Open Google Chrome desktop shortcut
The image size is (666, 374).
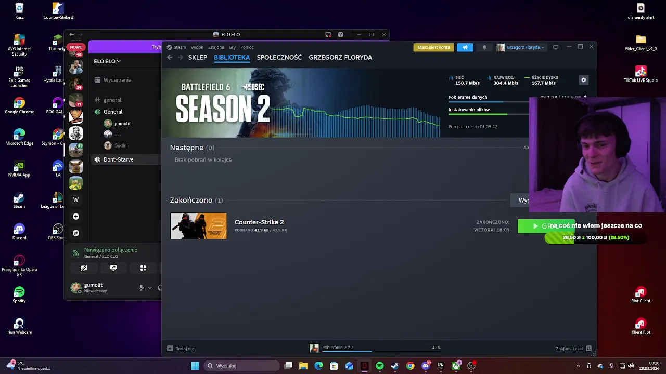pyautogui.click(x=19, y=105)
